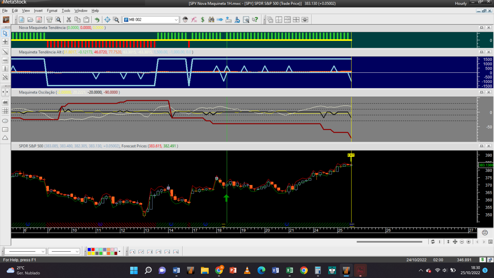The image size is (494, 278).
Task: Open The Explorer binoculars tool
Action: pos(211,20)
